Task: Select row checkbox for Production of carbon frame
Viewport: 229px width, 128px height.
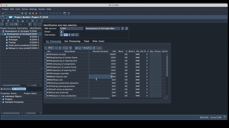Action: coord(45,67)
